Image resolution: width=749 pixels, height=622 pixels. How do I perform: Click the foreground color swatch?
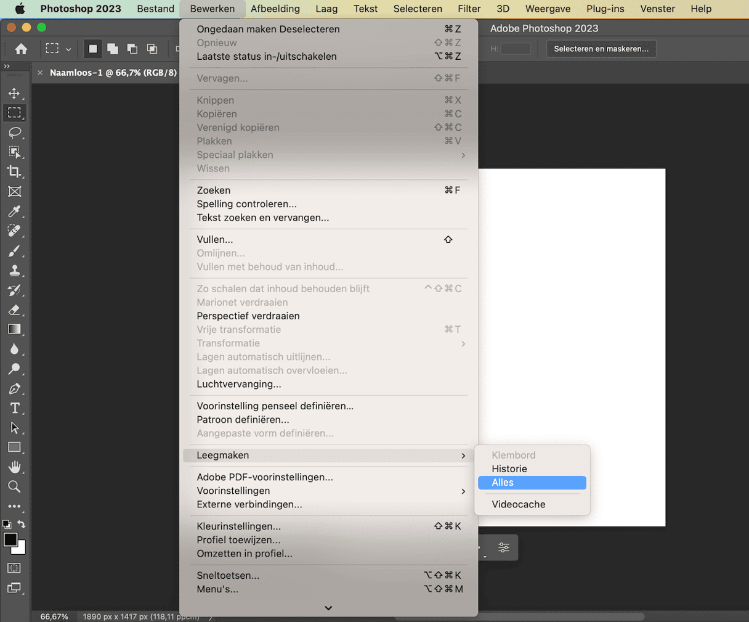[10, 539]
